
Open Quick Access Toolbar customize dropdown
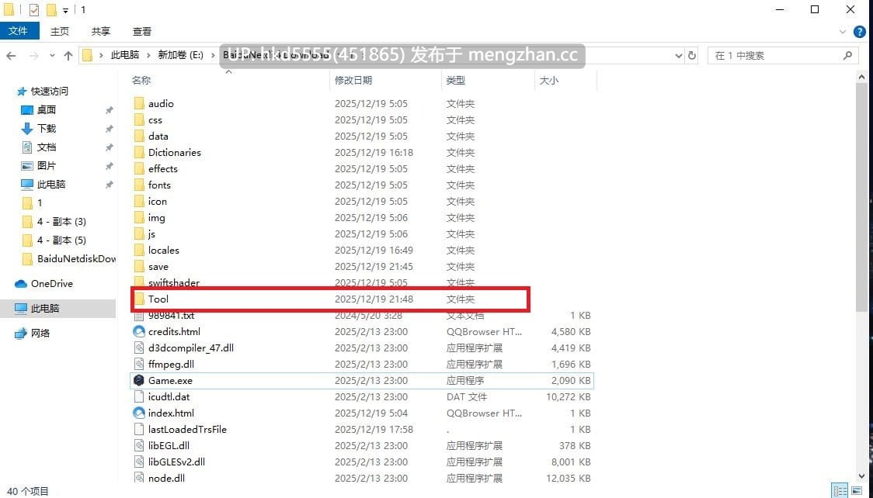[x=66, y=10]
